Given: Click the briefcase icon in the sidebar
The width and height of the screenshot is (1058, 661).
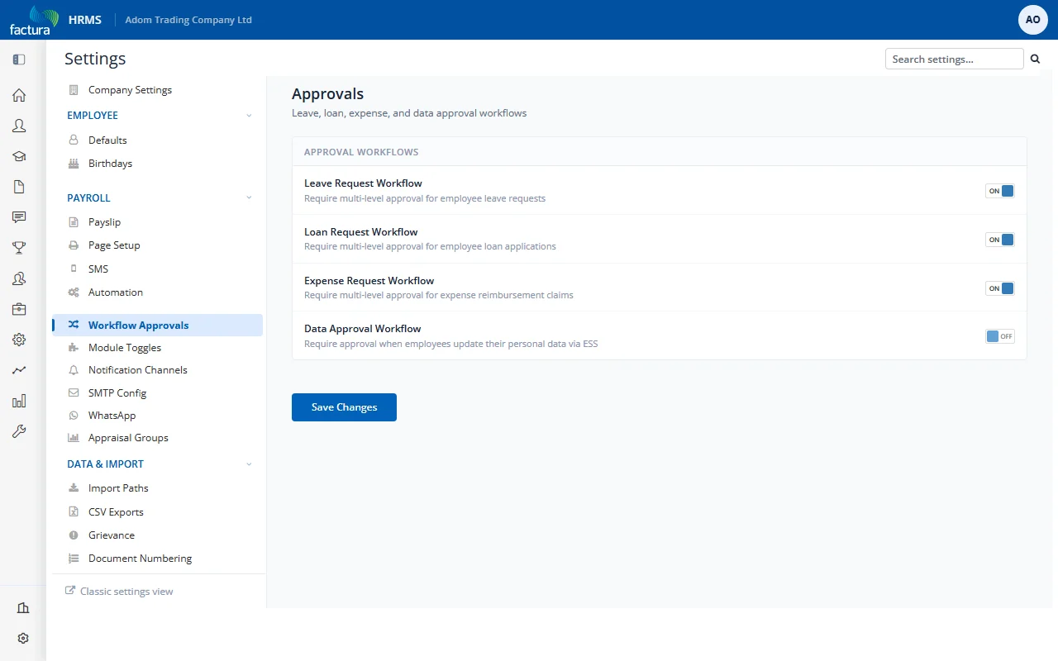Looking at the screenshot, I should [19, 309].
